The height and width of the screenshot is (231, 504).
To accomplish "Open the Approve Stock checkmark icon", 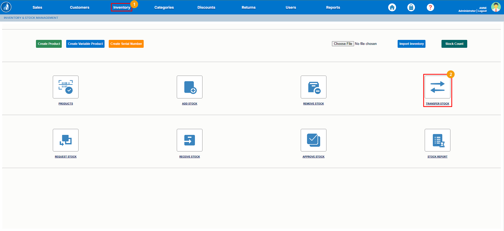I will tap(314, 140).
